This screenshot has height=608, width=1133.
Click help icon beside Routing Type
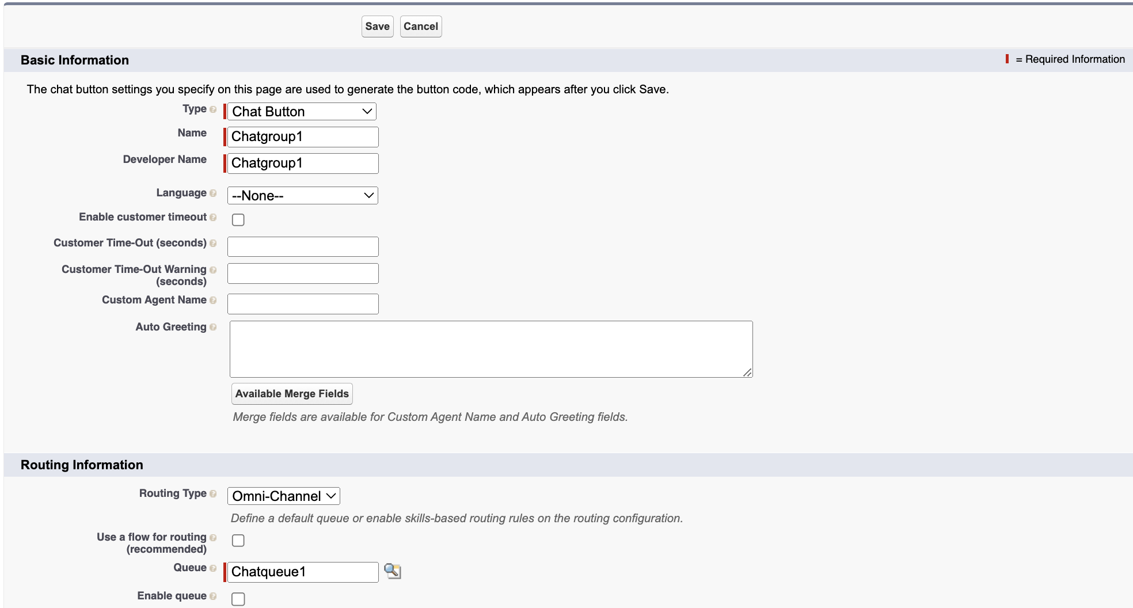[x=213, y=494]
